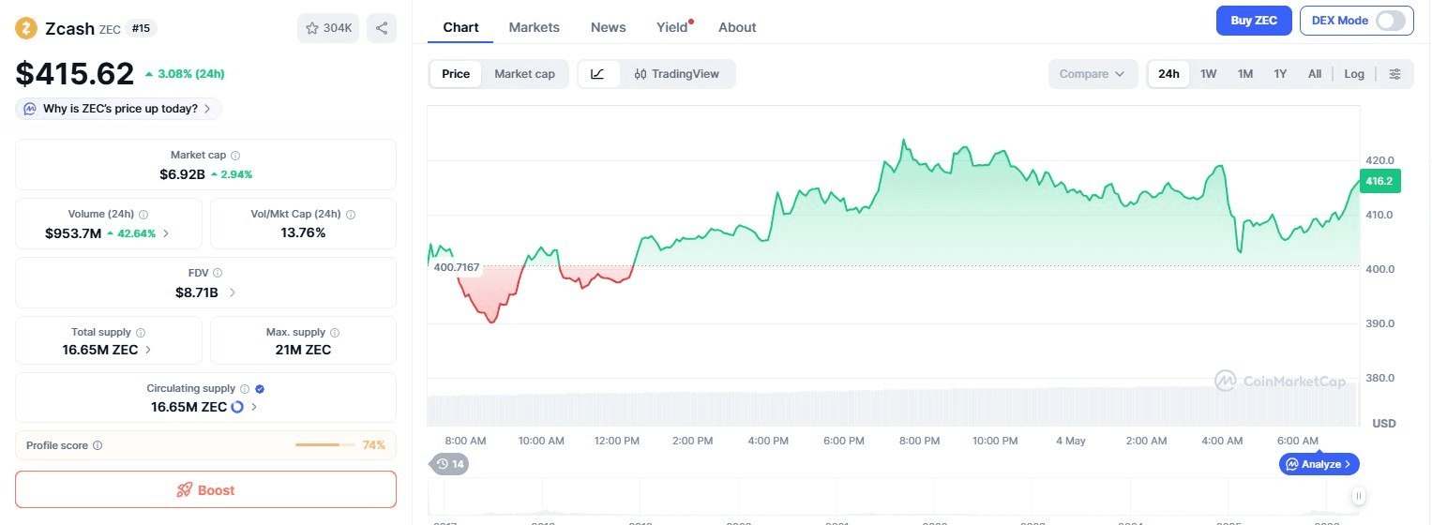Select the 1Y time range
This screenshot has height=525, width=1432.
point(1280,74)
